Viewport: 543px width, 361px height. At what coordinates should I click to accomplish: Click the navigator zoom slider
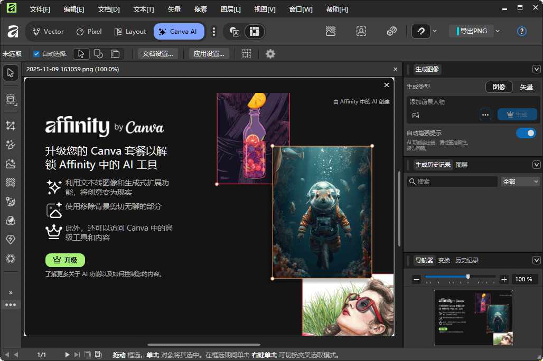point(460,277)
